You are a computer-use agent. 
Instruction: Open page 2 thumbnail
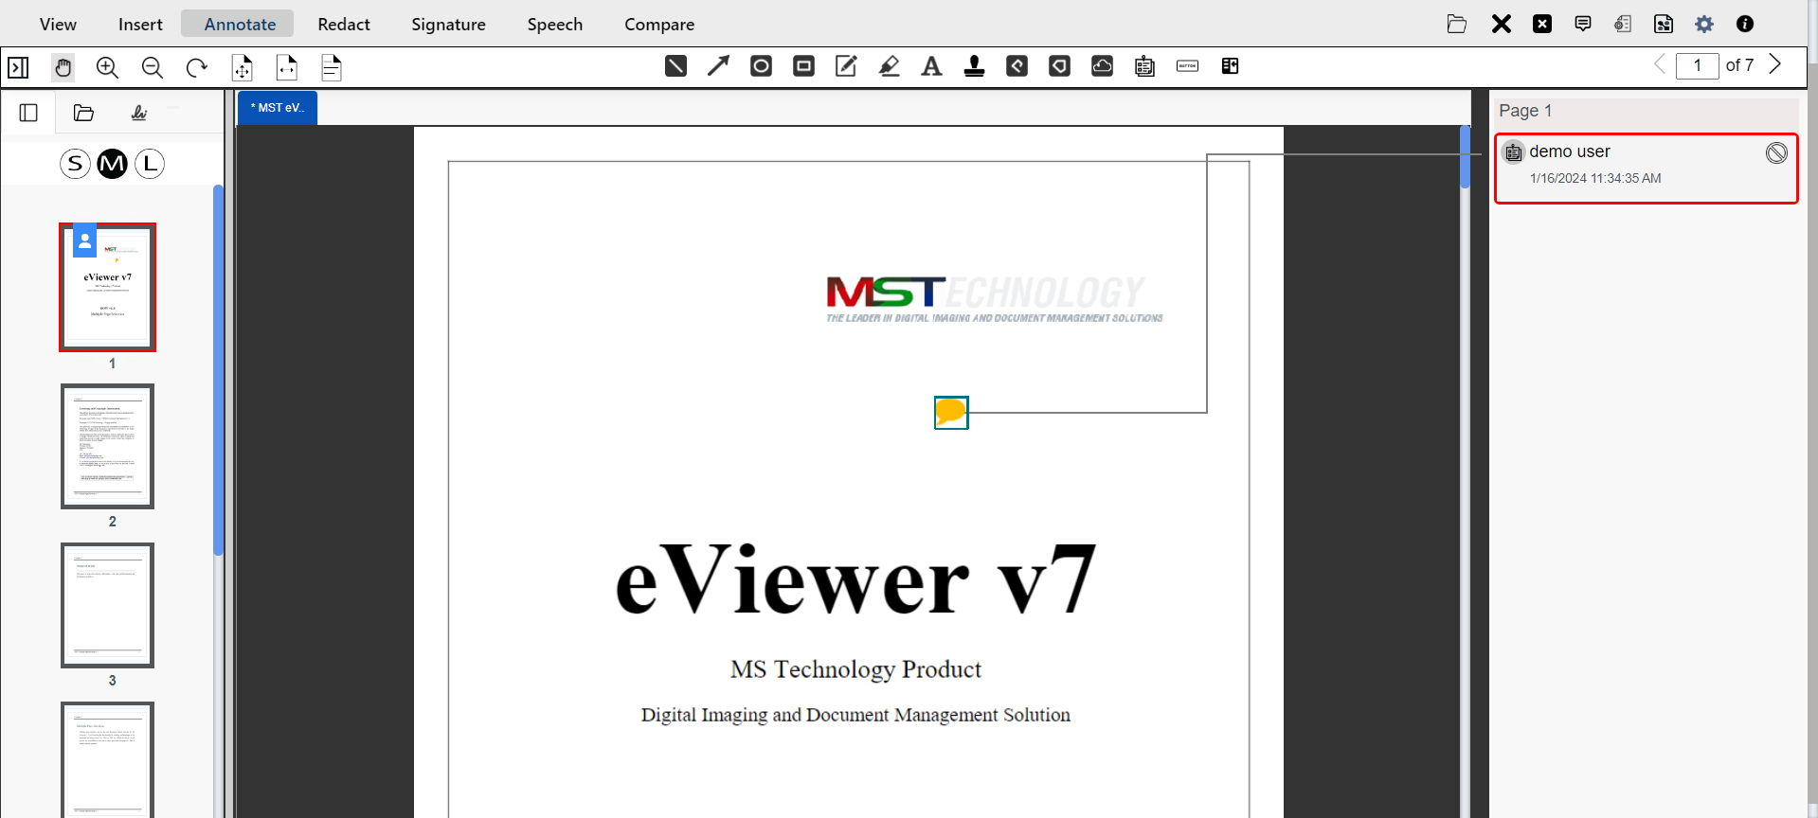[x=108, y=446]
